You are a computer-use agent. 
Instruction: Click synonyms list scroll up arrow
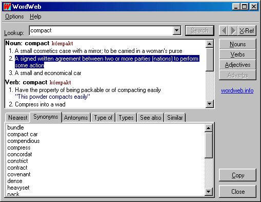208,128
